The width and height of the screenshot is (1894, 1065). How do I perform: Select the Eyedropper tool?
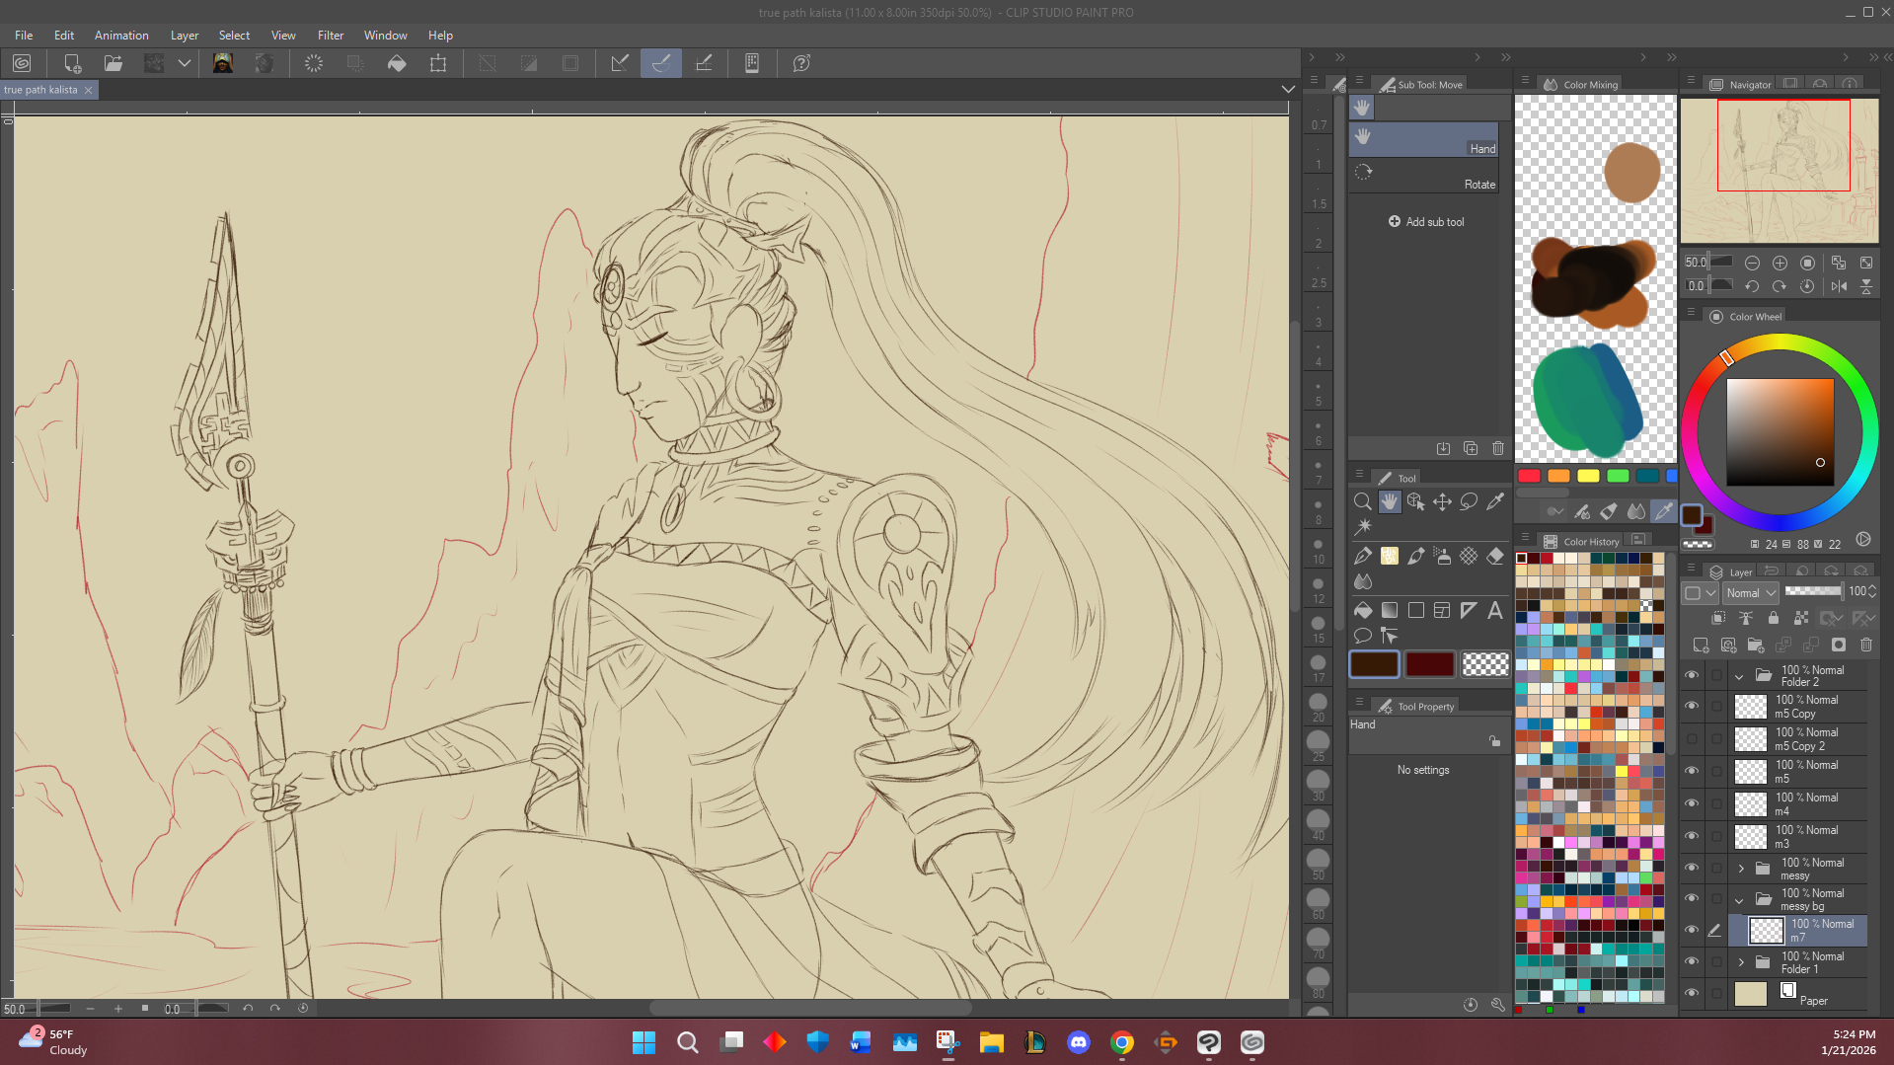click(1495, 502)
